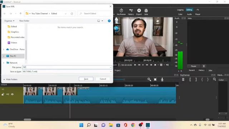Zoom in the timeline
The width and height of the screenshot is (229, 129).
click(x=149, y=80)
